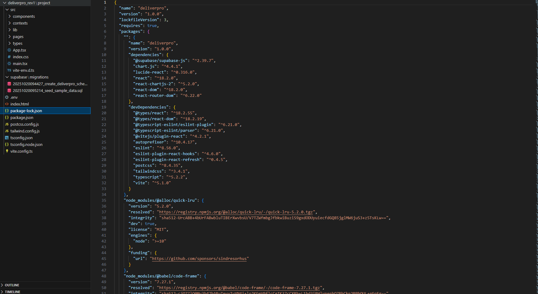This screenshot has height=294, width=538.
Task: Select the tailwind.config.js file
Action: [x=25, y=131]
